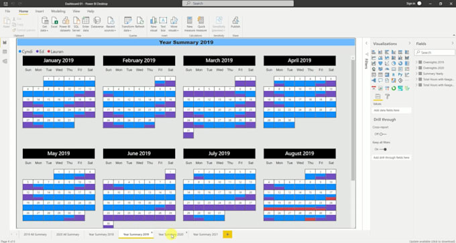Open the File menu
456x243 pixels.
pos(7,11)
